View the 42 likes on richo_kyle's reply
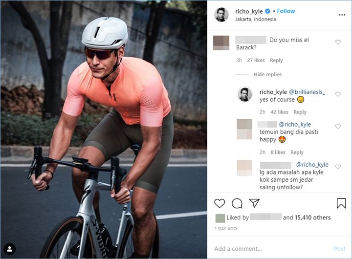Viewport: 352px width, 259px height. 280,112
